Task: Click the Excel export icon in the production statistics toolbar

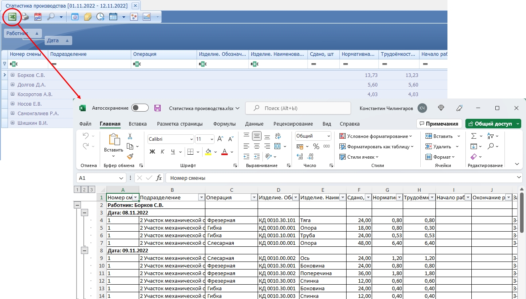Action: pos(13,17)
